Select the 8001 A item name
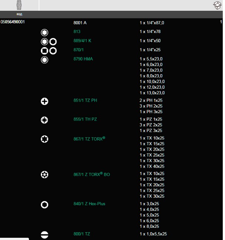Image resolution: width=225 pixels, height=240 pixels. pyautogui.click(x=80, y=23)
